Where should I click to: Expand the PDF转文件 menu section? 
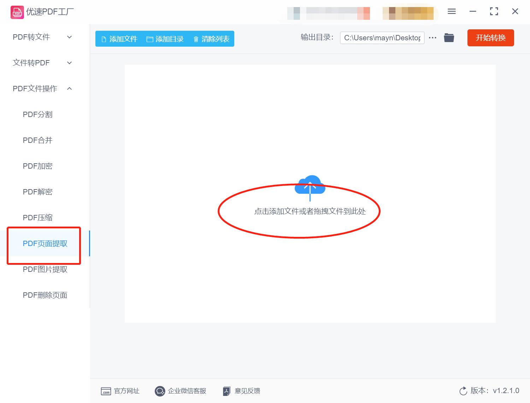click(41, 37)
